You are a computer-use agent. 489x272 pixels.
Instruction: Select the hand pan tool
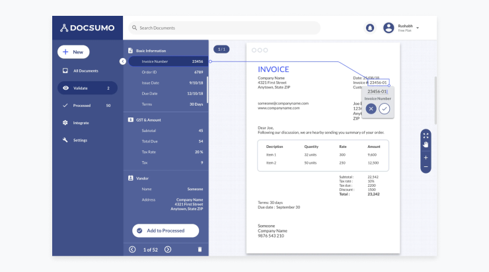click(x=426, y=145)
